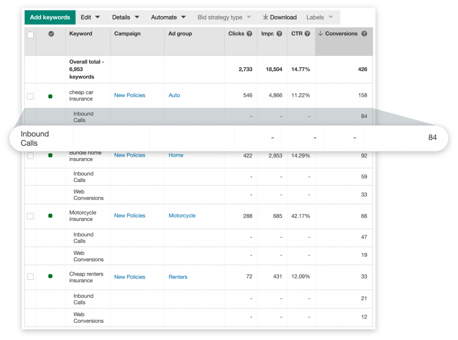Click the help icon beside CTR

pyautogui.click(x=307, y=34)
